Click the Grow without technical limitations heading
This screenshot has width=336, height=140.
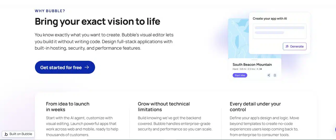pos(164,106)
